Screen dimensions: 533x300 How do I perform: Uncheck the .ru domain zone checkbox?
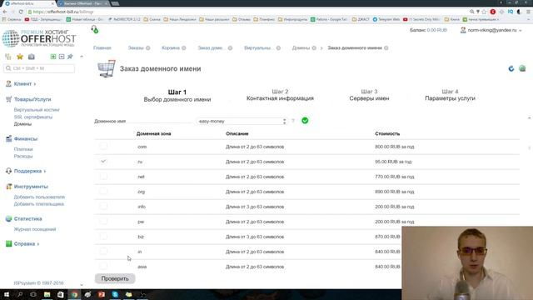(103, 161)
